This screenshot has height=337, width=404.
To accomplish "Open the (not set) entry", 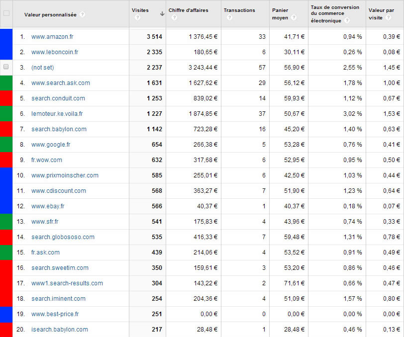I will 42,68.
